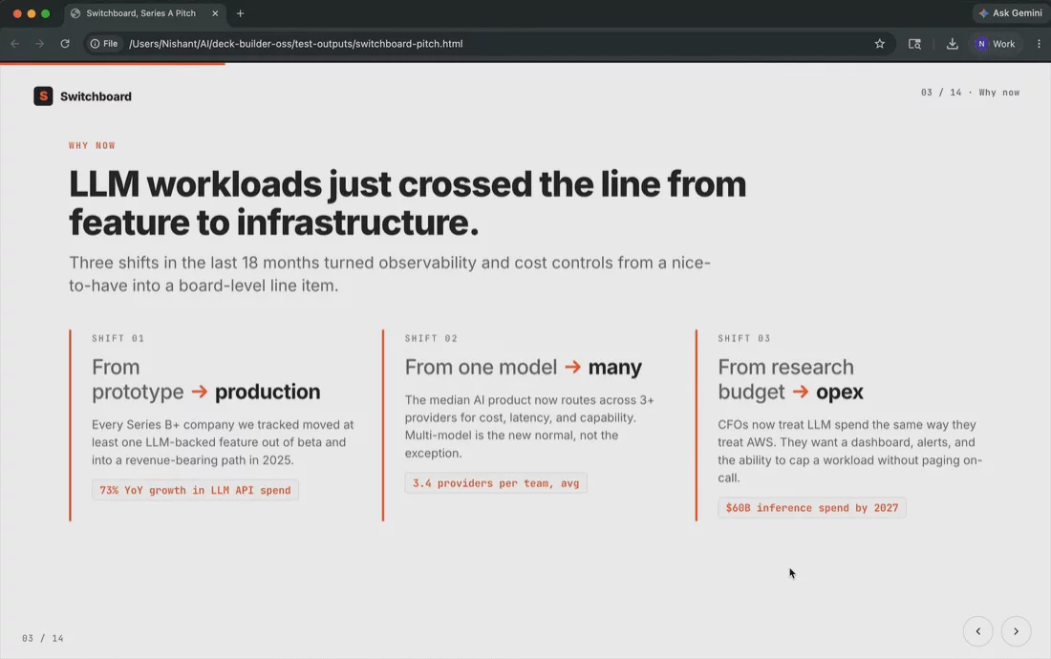Click the 'WHY NOW' eyebrow label
Screen dimensions: 1051x659
(x=92, y=145)
